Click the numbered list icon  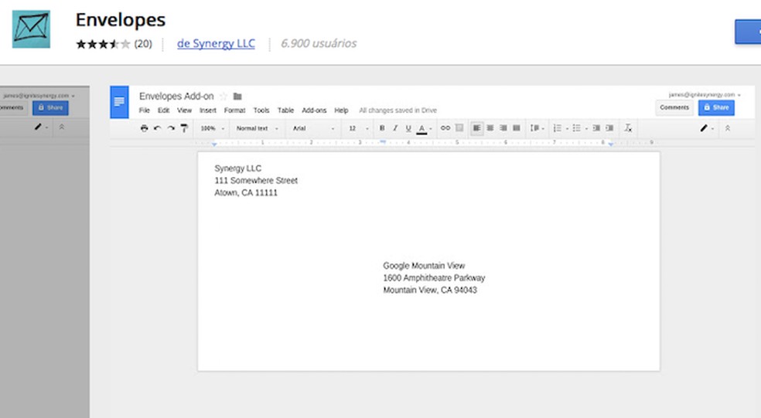point(557,128)
